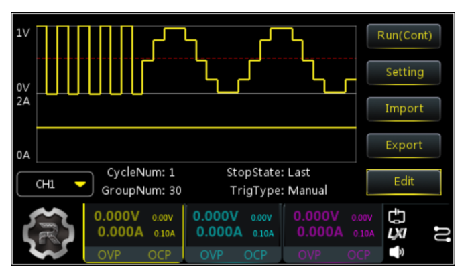Screen dimensions: 472x275
Task: Tap the series/parallel connection icon
Action: click(442, 234)
